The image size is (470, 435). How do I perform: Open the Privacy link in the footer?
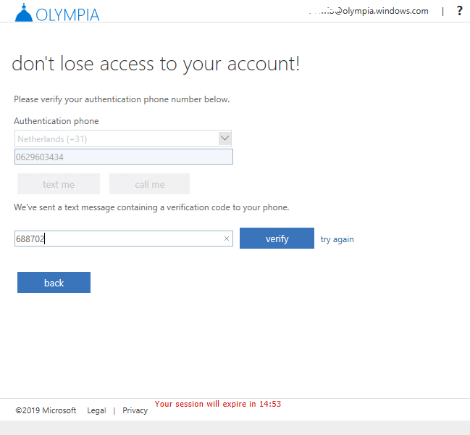(x=135, y=410)
